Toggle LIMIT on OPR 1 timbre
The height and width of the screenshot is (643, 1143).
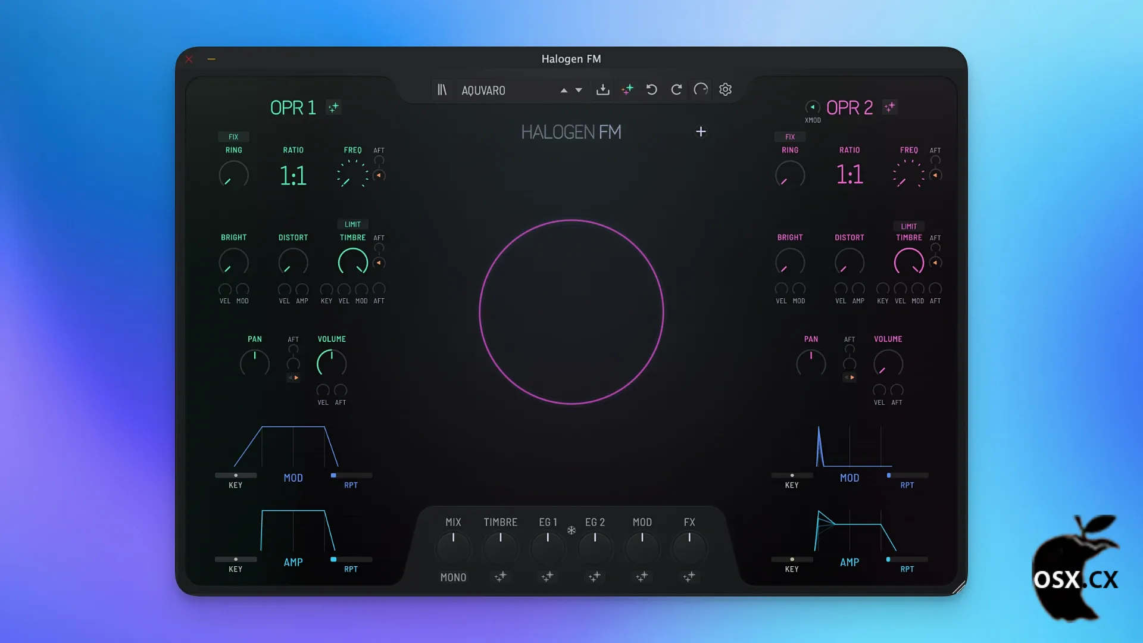pyautogui.click(x=352, y=224)
